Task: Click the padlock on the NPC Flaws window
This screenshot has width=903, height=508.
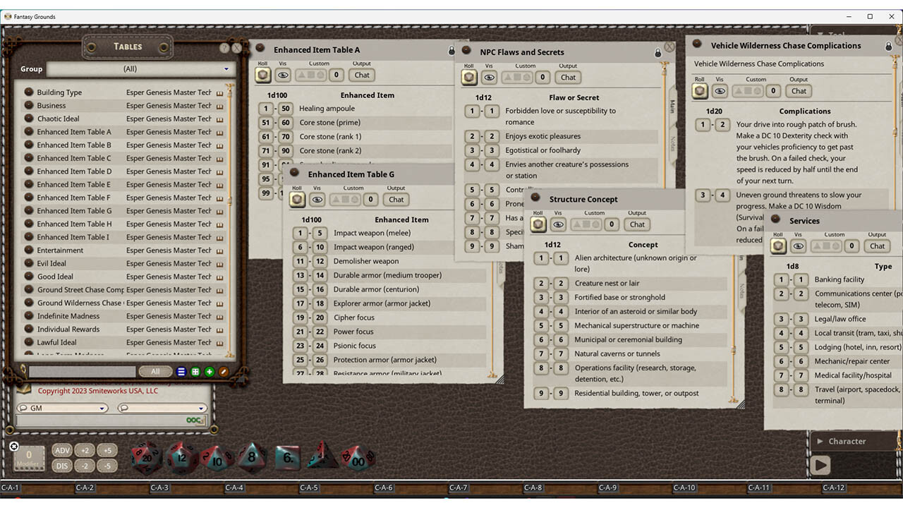Action: [657, 52]
